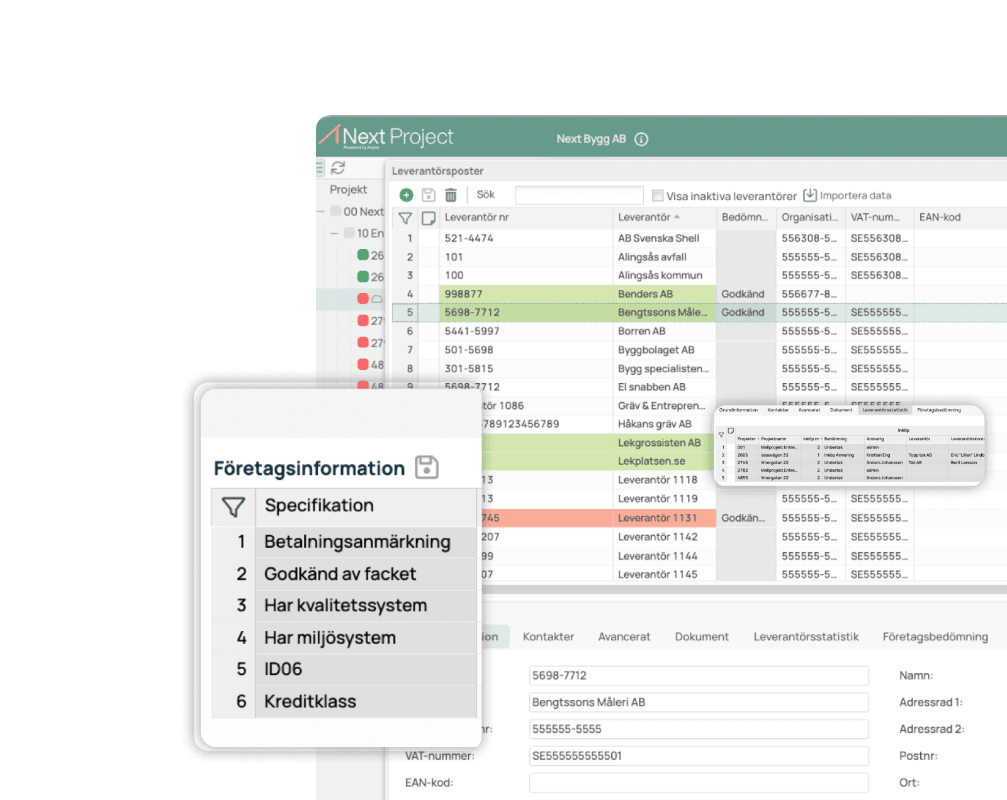Click the SE555555555501 VAT-nummer field
The image size is (1007, 800).
pyautogui.click(x=699, y=756)
